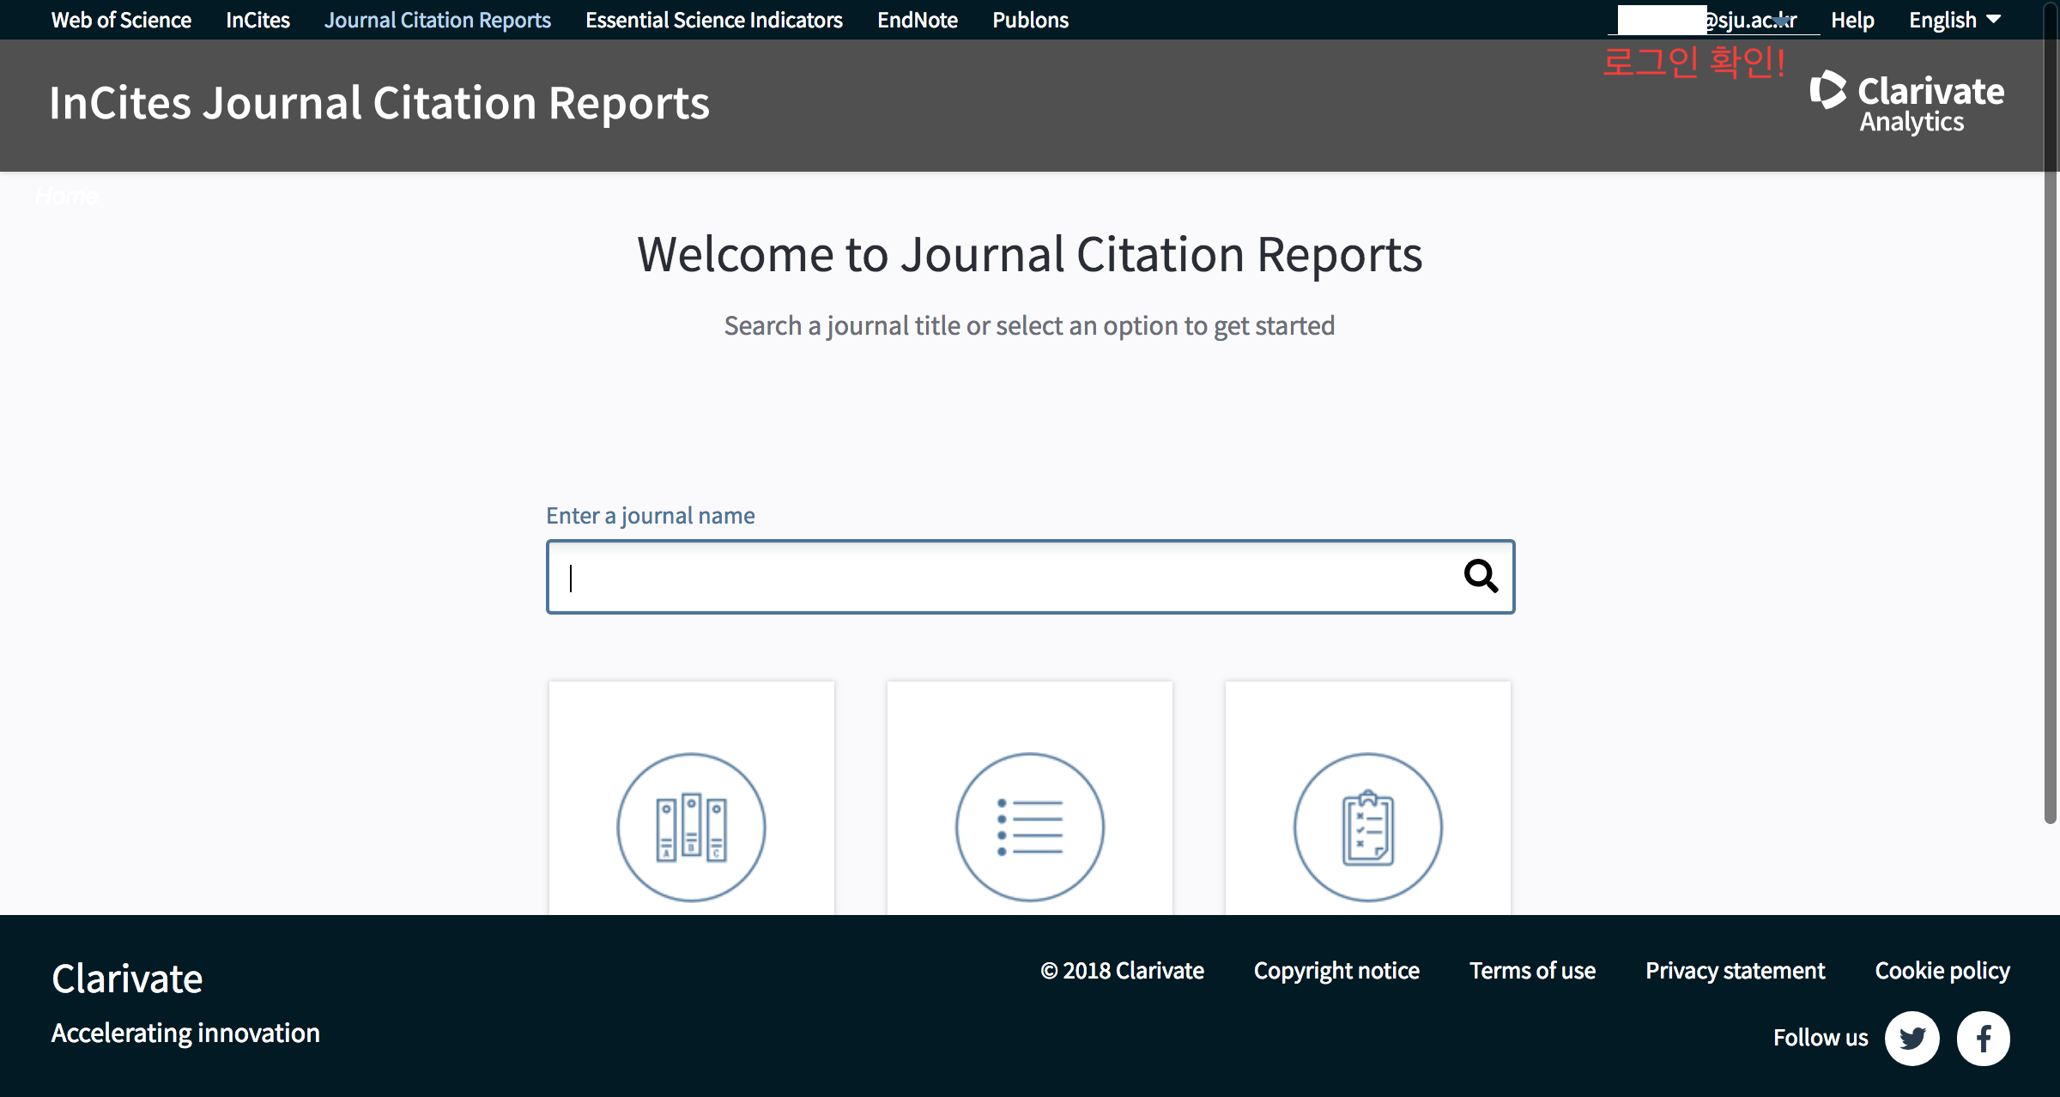
Task: Click the Accelerating innovation tagline
Action: pos(185,1033)
